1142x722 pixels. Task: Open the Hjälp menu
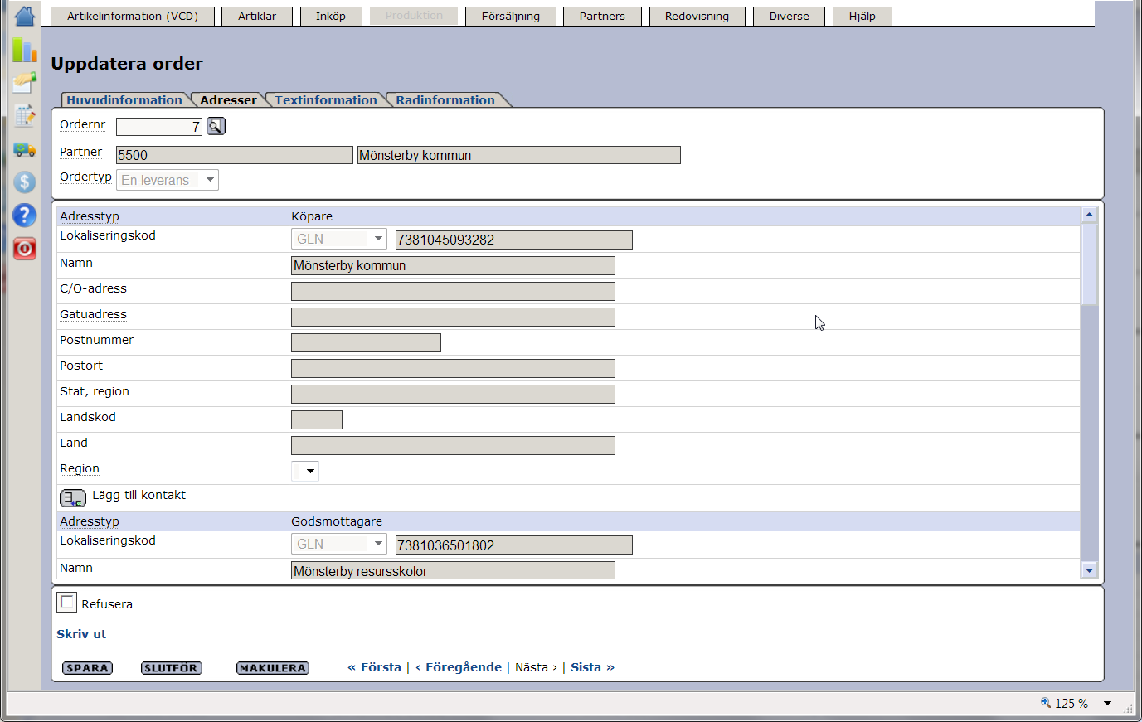(862, 16)
